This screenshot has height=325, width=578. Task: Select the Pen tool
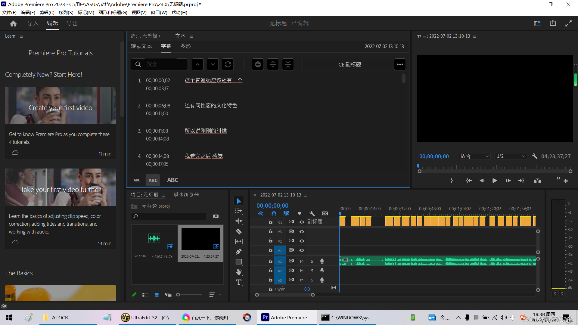point(239,252)
